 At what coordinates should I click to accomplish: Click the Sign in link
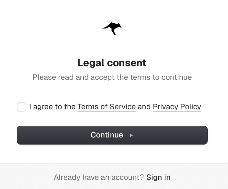pyautogui.click(x=158, y=177)
